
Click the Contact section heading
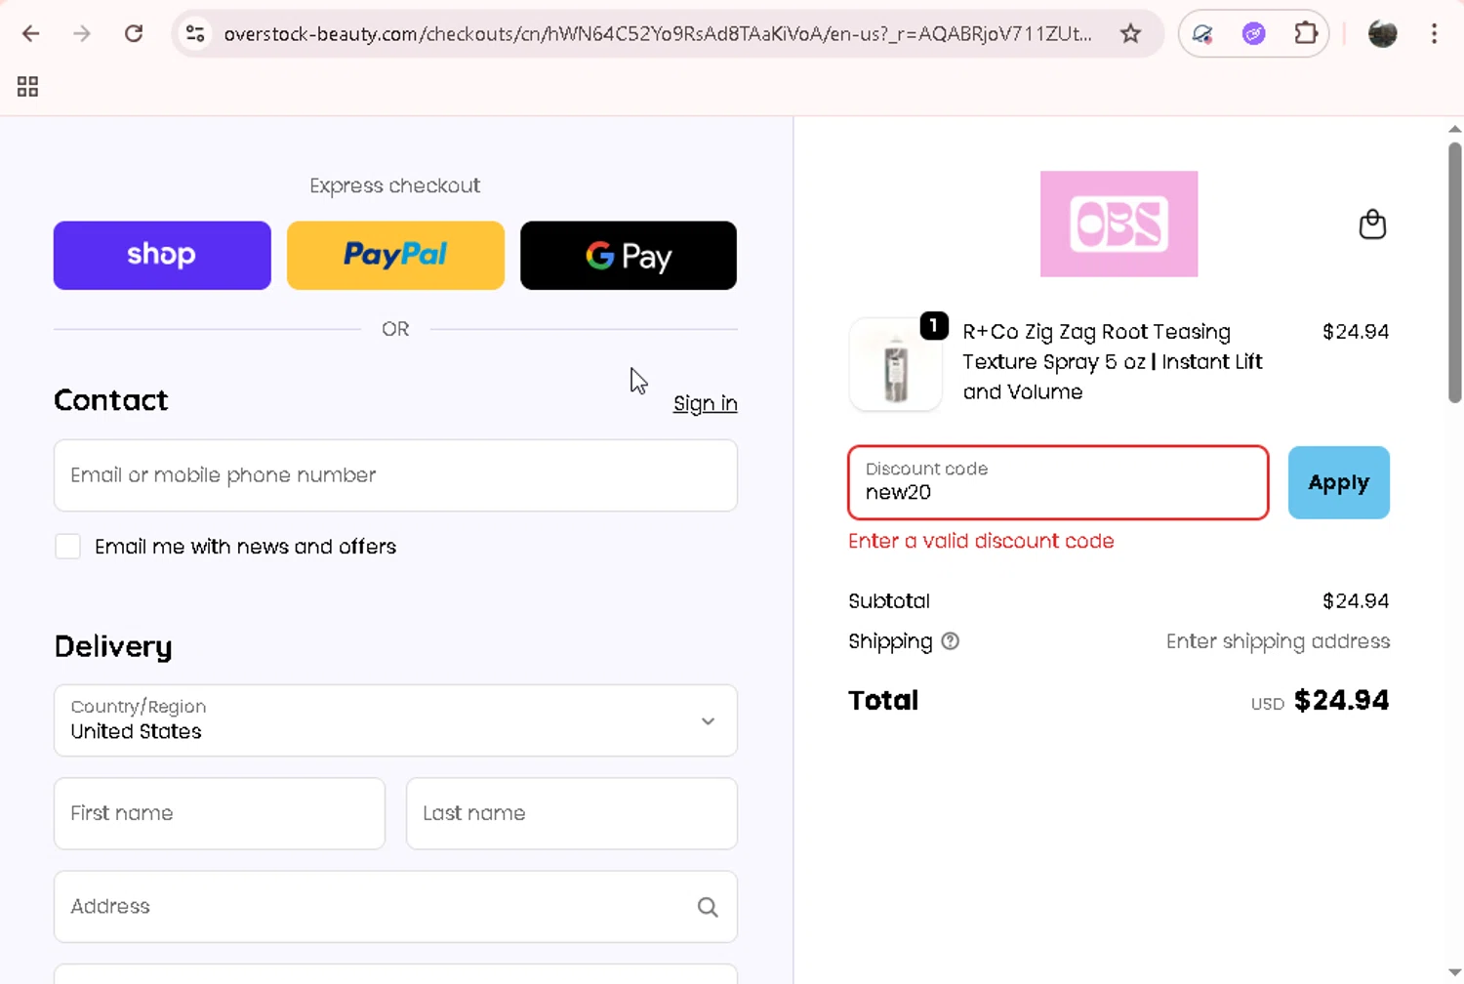(111, 400)
